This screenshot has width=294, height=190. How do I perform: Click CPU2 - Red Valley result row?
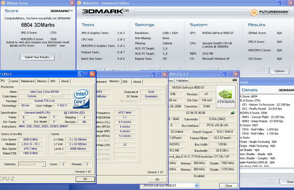260,133
